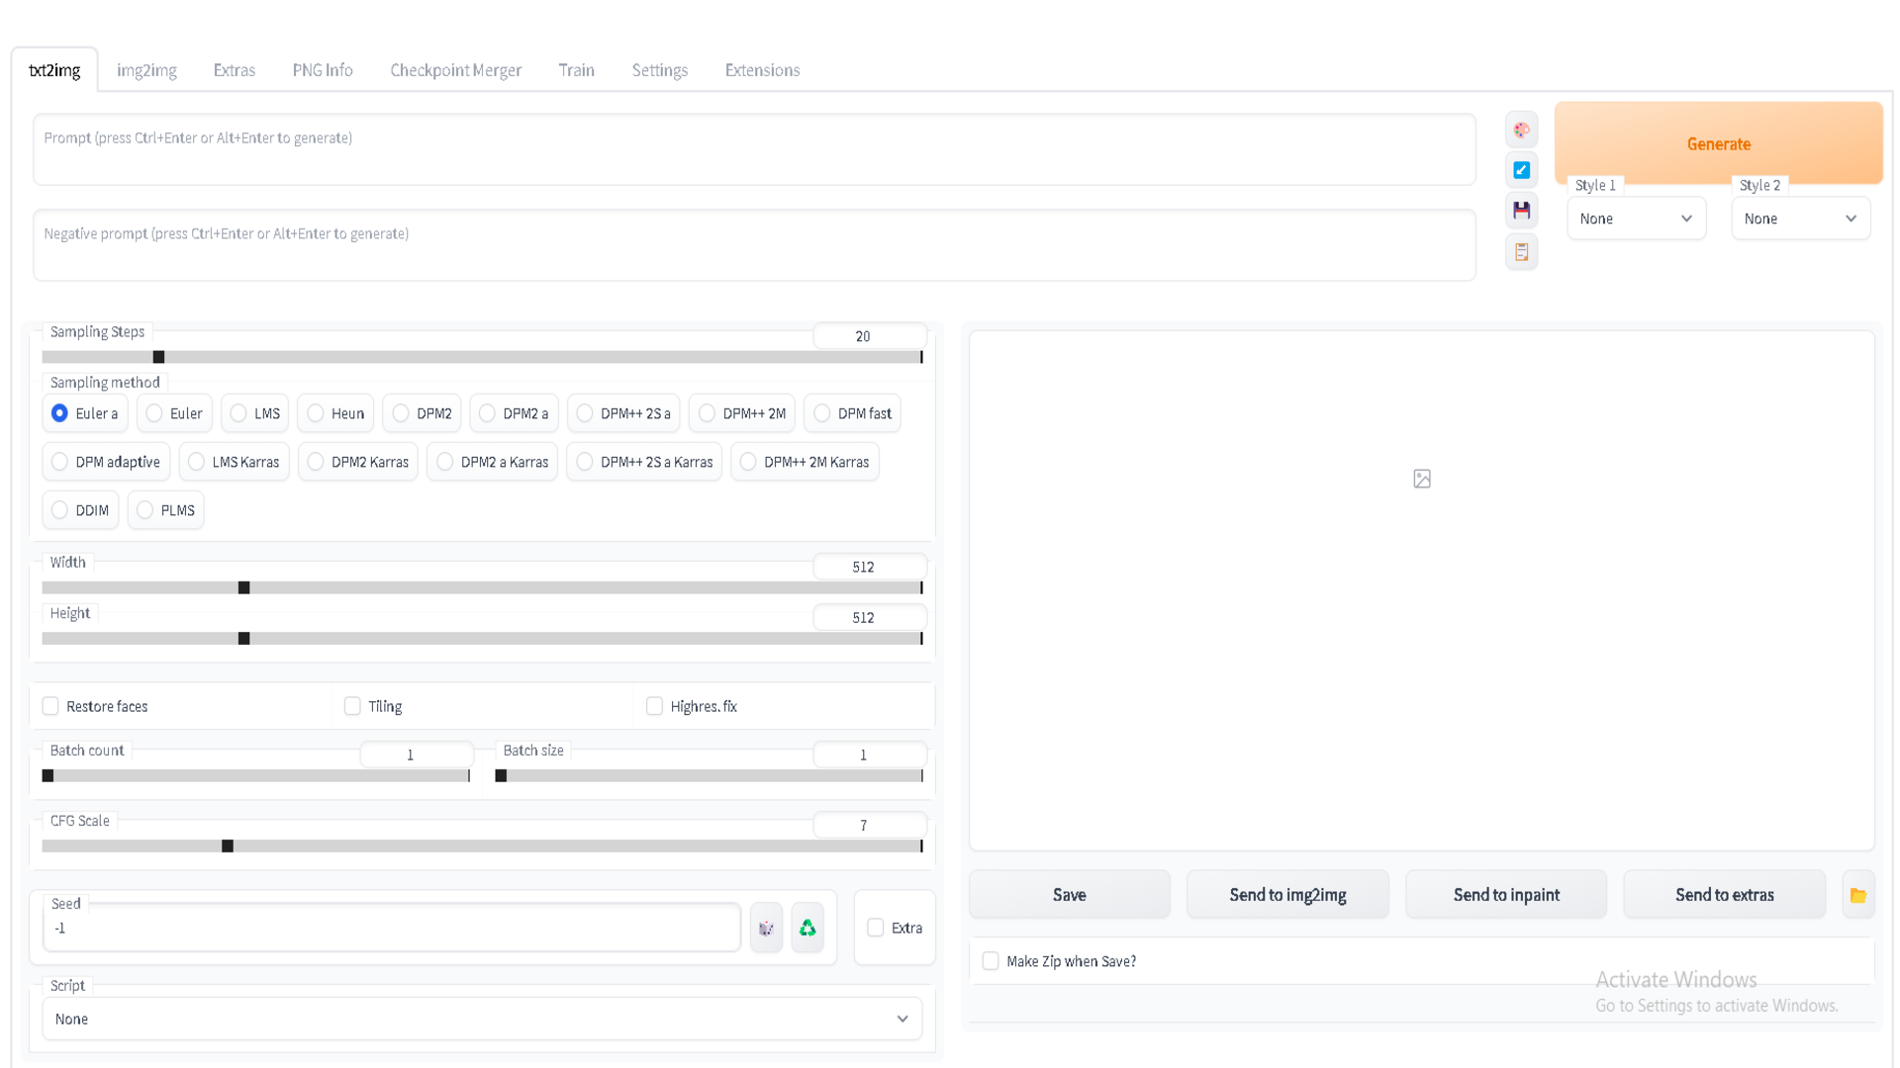Select DPM fast sampling method
Screen dimensions: 1900x1068
click(x=853, y=413)
